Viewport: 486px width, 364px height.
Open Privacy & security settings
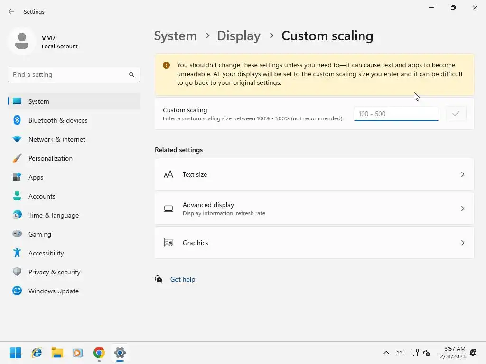(x=54, y=272)
